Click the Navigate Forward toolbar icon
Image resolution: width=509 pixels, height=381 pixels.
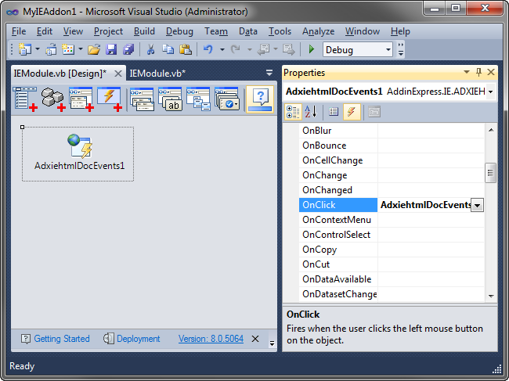[x=288, y=49]
